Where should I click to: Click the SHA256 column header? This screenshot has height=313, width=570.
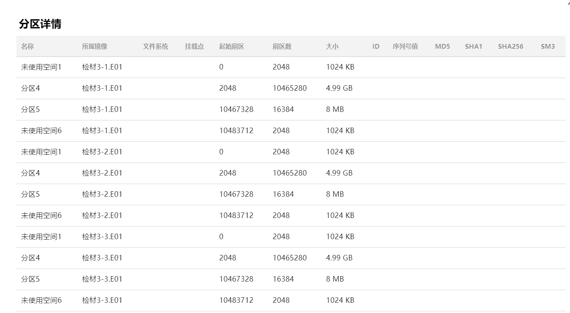click(510, 46)
